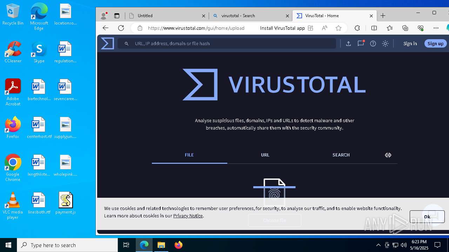Launch Skype desktop shortcut
This screenshot has width=449, height=252.
[39, 52]
